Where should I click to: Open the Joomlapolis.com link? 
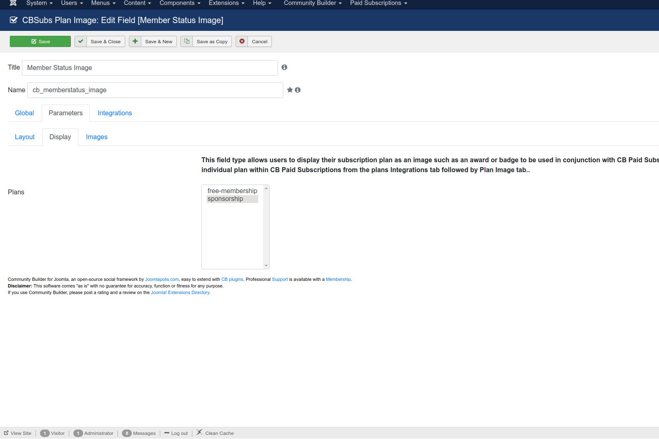162,279
